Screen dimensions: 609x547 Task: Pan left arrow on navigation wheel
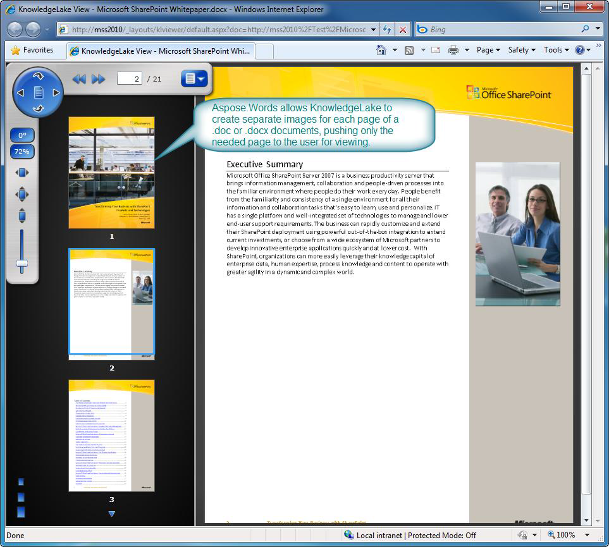click(21, 92)
